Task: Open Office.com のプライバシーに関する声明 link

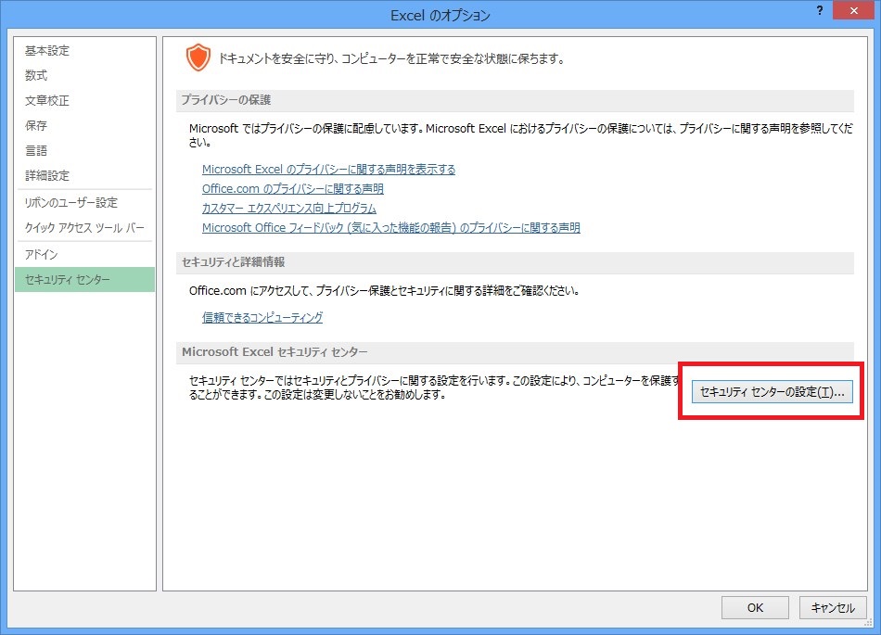Action: point(293,189)
